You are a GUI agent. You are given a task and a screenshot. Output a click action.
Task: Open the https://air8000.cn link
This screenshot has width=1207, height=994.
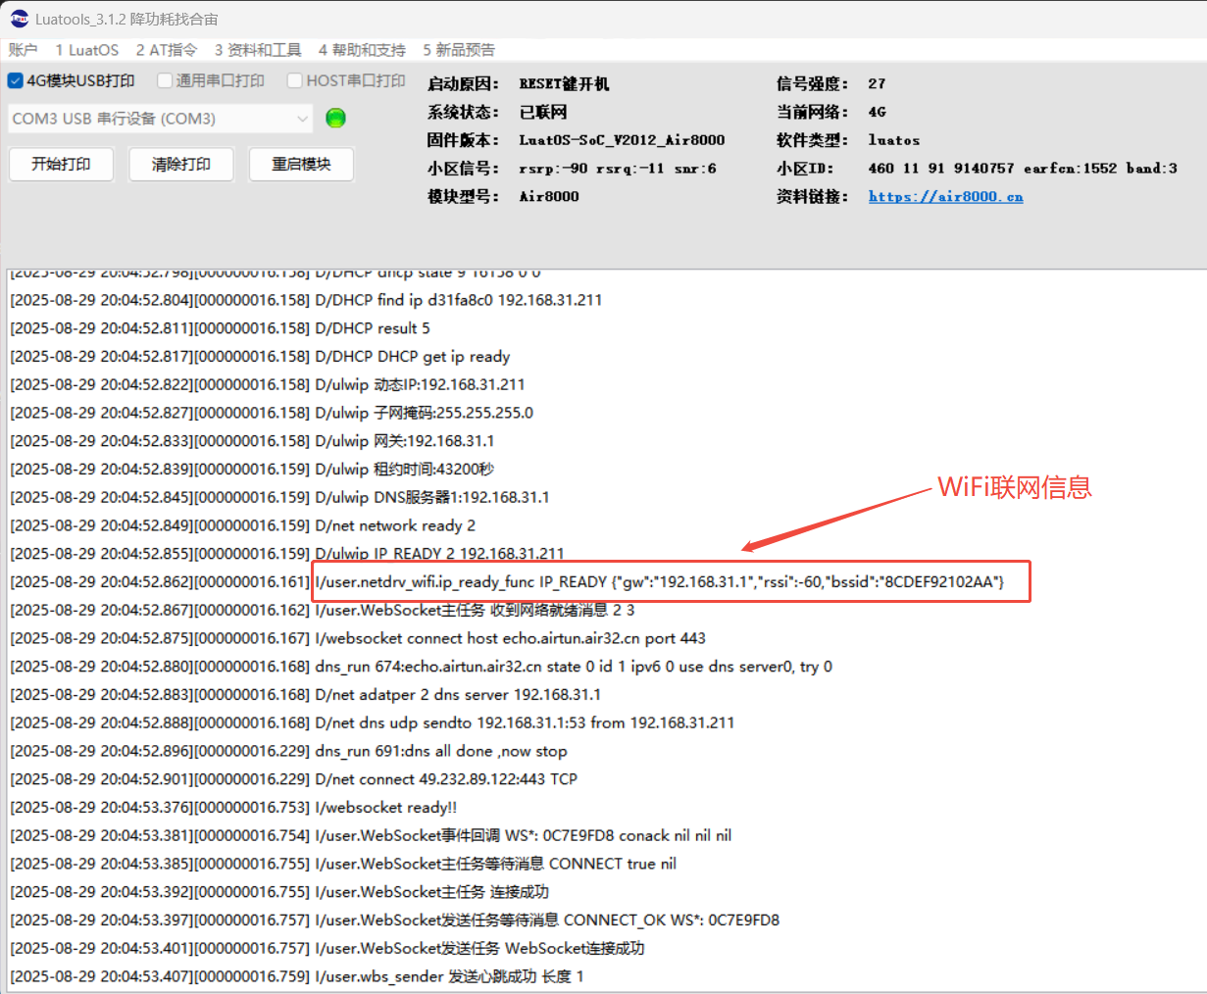(x=945, y=196)
